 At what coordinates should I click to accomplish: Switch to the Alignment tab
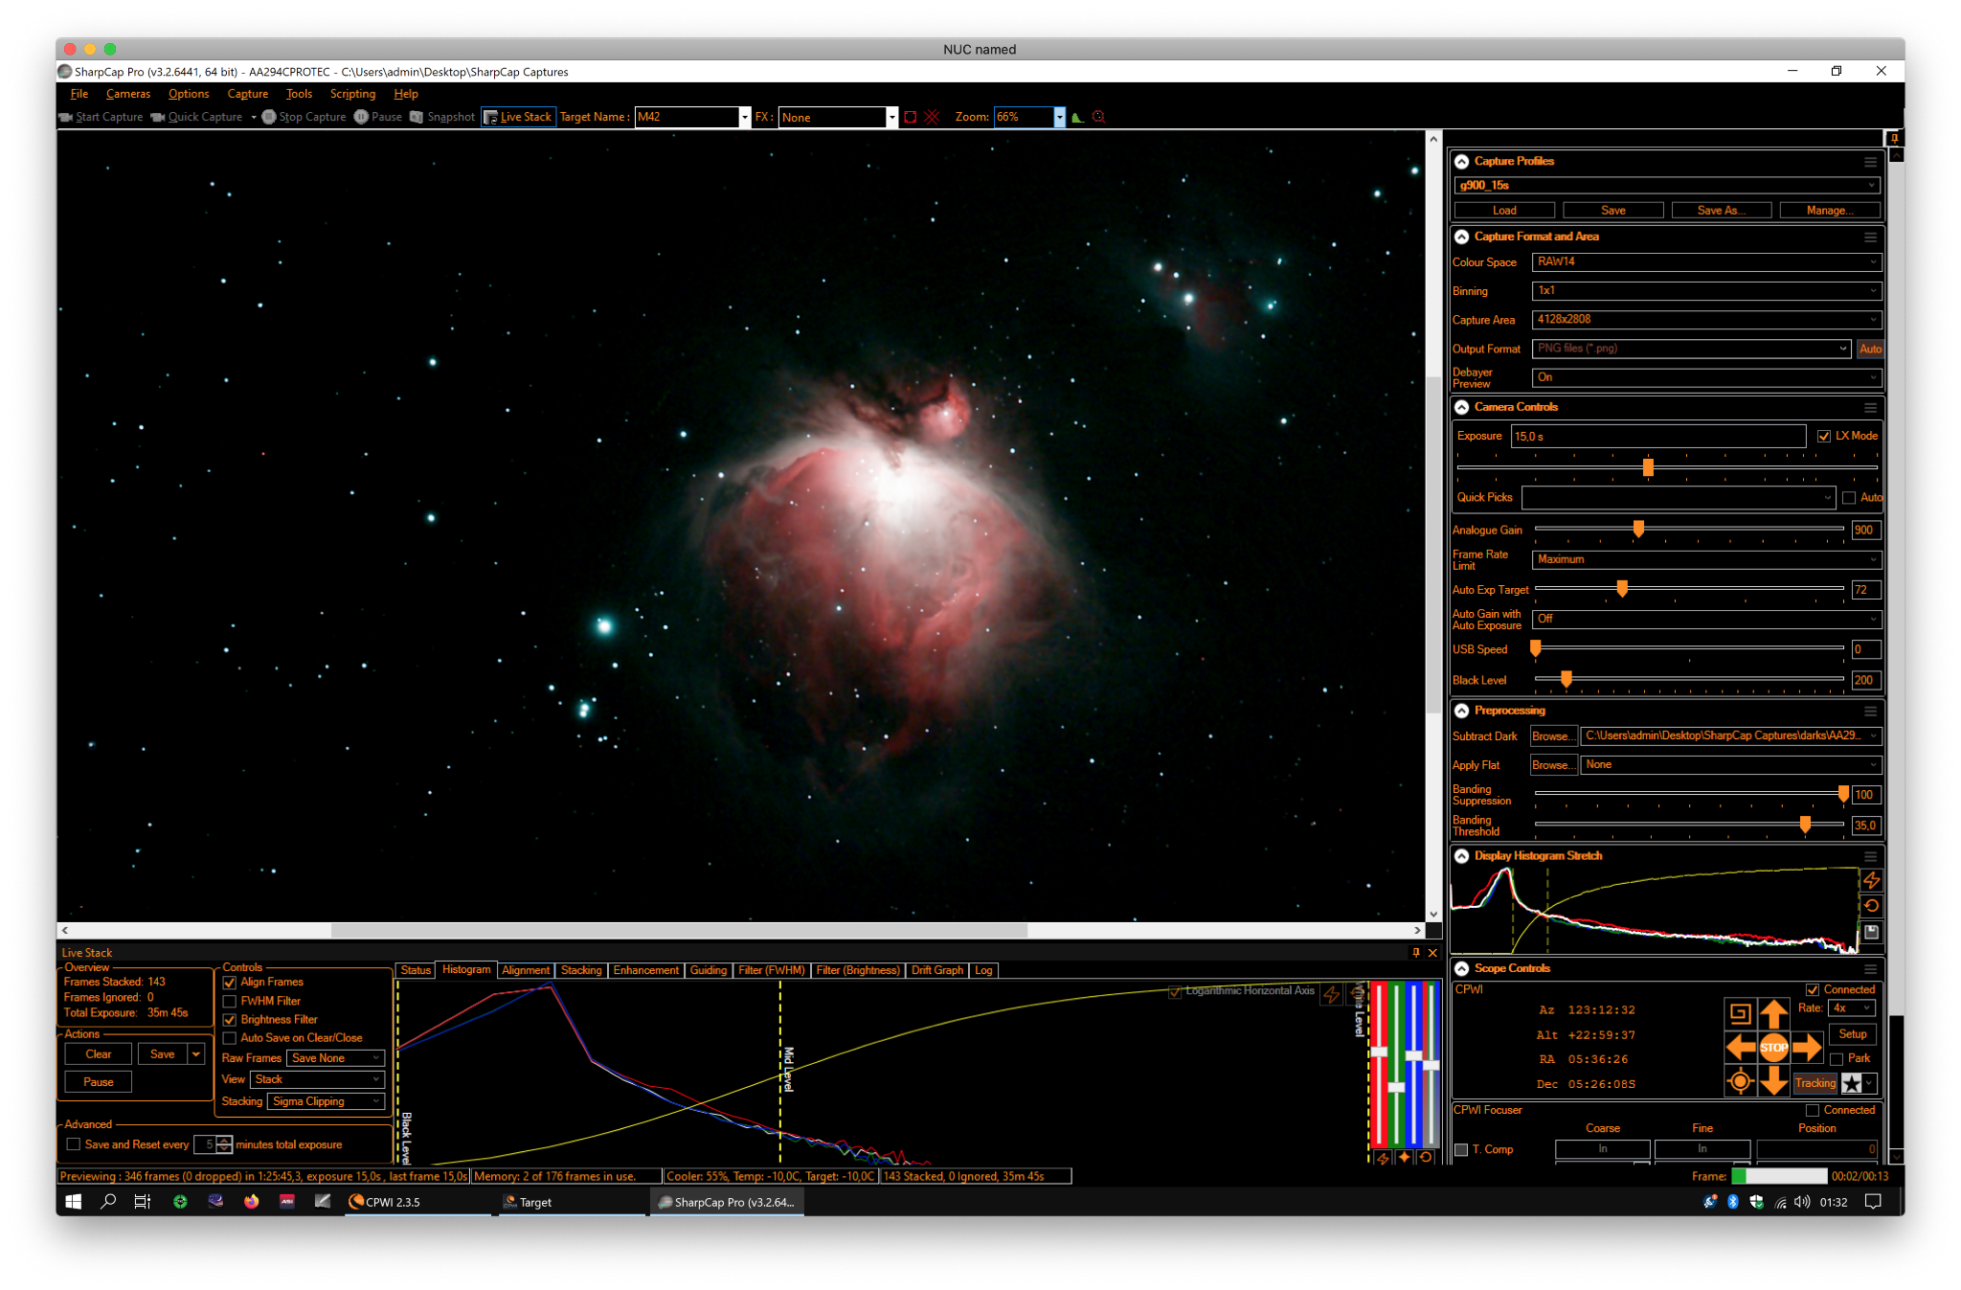click(526, 970)
